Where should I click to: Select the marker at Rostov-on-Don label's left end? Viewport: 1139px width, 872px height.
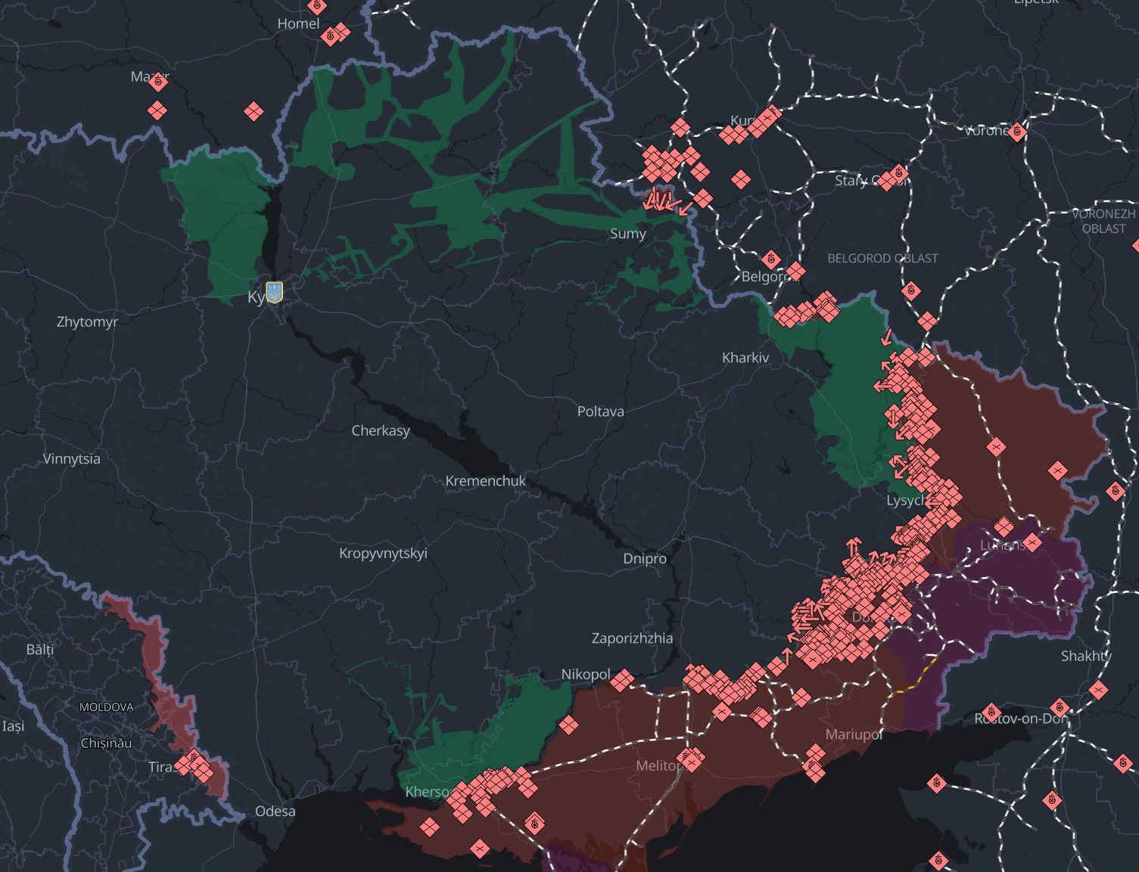pos(991,712)
